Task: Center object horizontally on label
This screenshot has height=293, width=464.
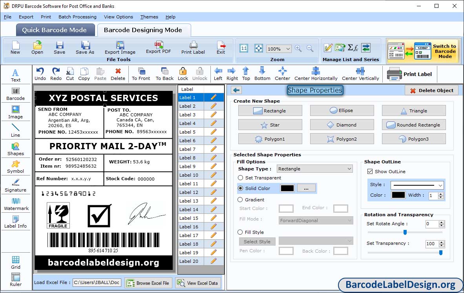Action: 316,74
